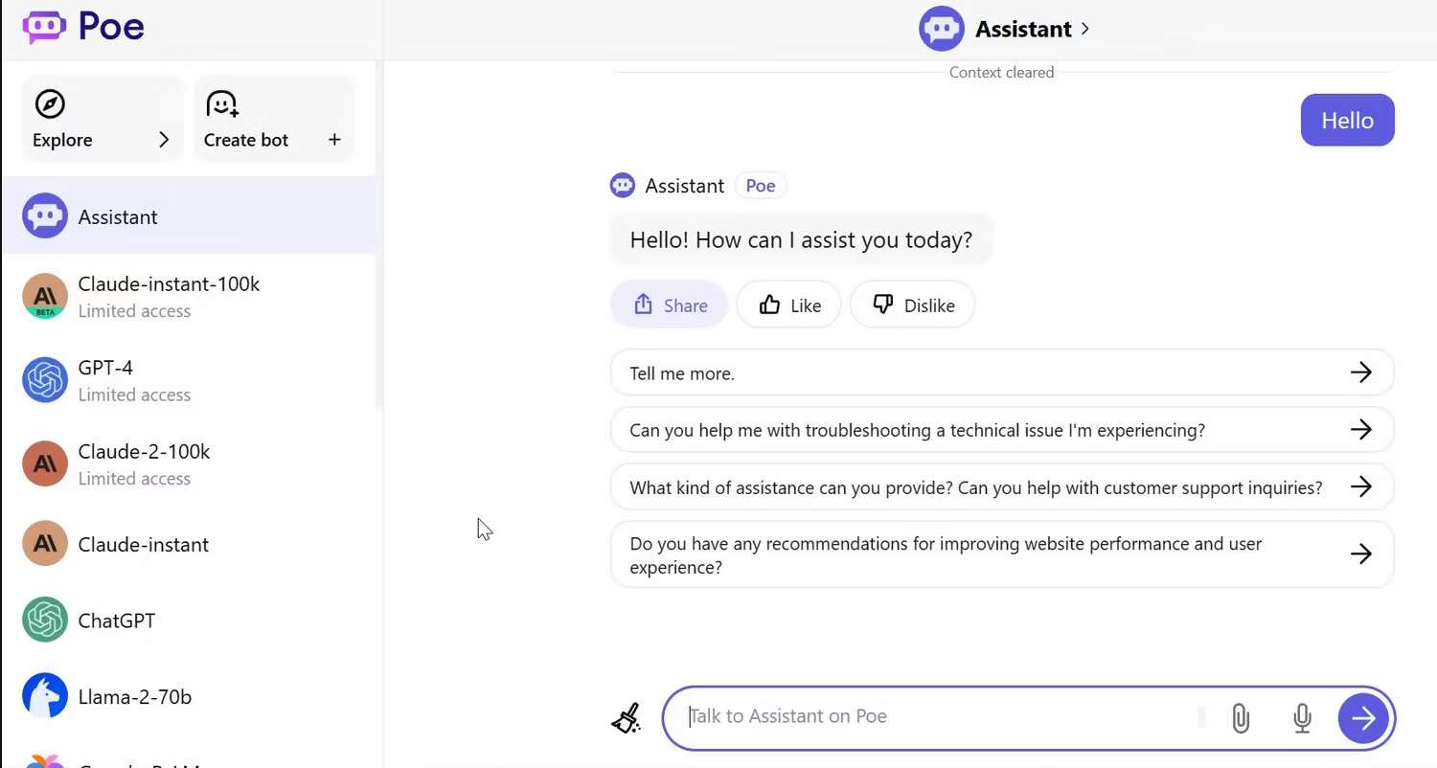The height and width of the screenshot is (768, 1437).
Task: Select Llama-2-70b row label
Action: point(135,697)
